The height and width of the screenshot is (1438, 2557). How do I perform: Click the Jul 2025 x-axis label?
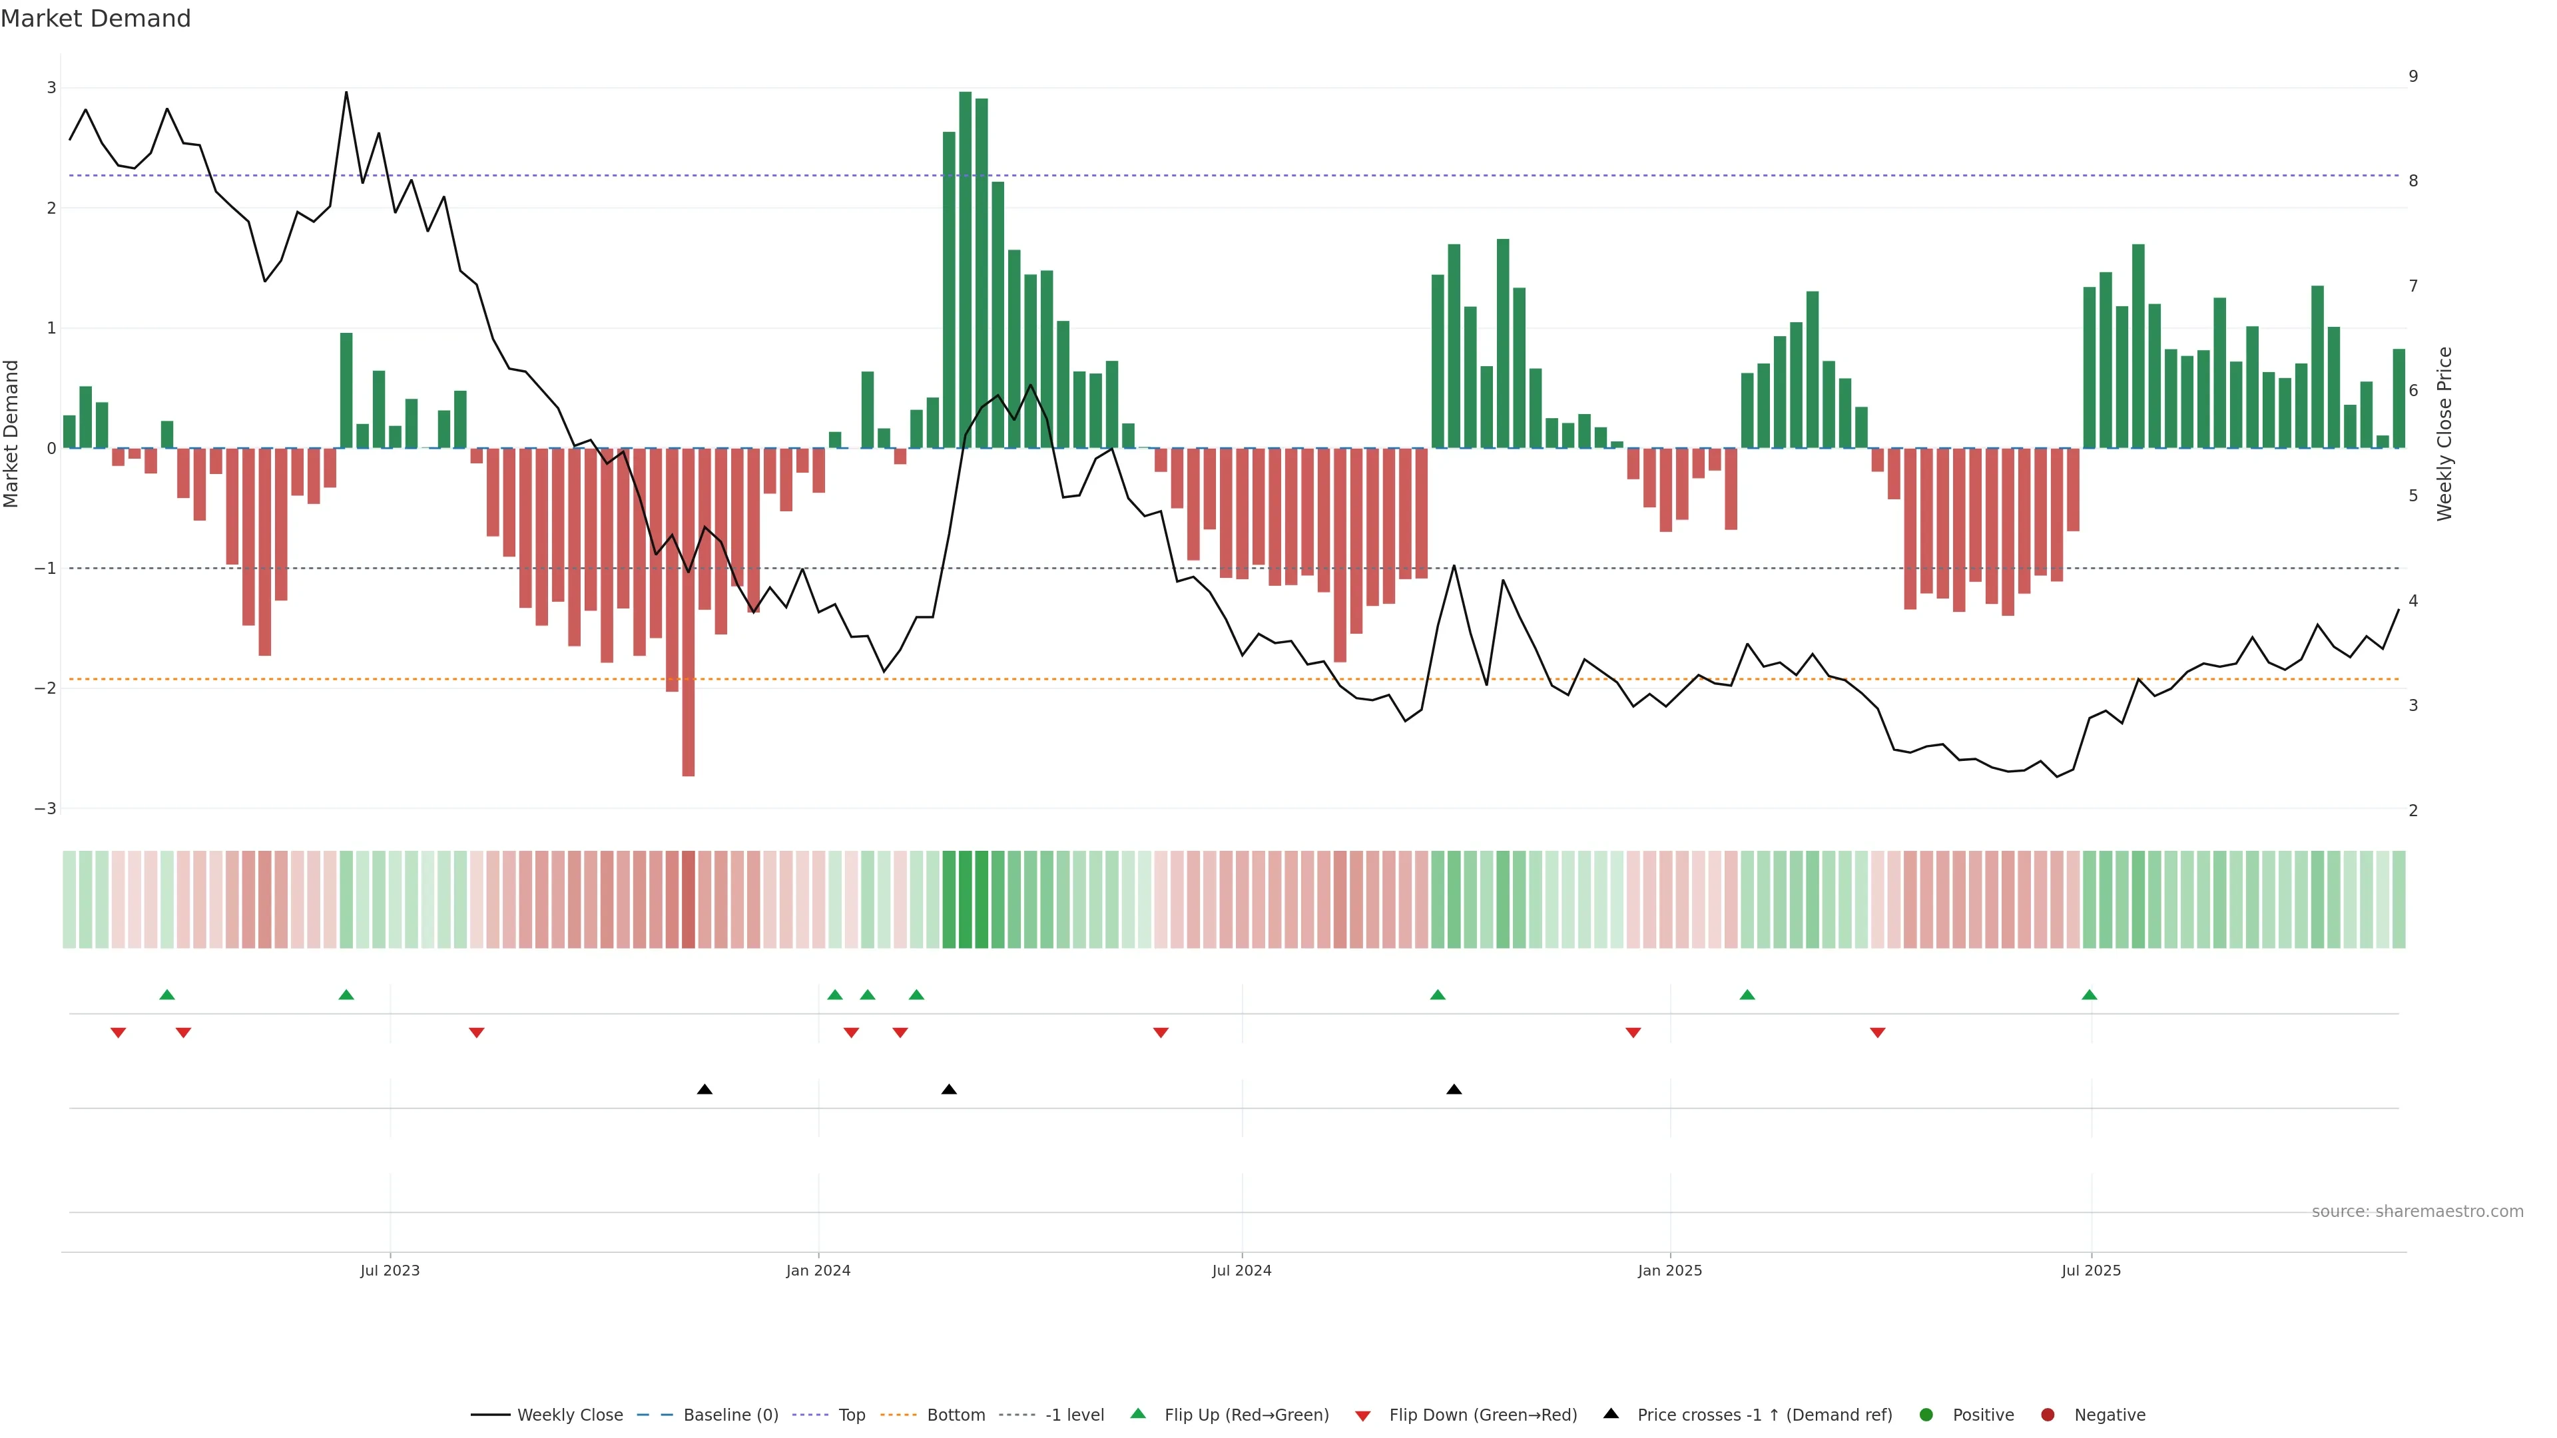(x=2090, y=1270)
